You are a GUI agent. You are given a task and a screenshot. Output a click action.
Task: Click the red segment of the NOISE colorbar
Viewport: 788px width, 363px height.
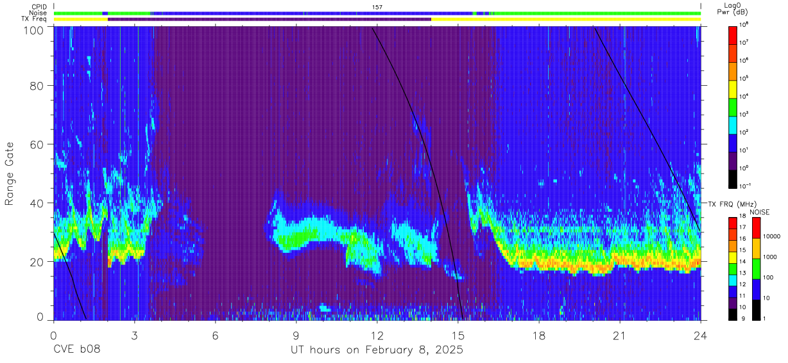point(756,228)
